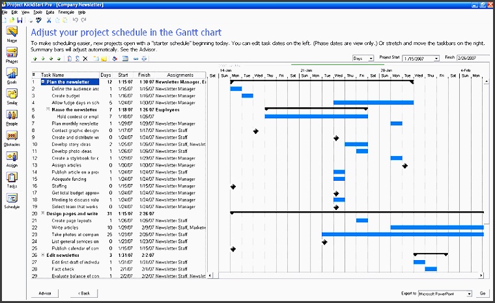Open the Timescale menu
This screenshot has width=495, height=303.
tap(66, 12)
